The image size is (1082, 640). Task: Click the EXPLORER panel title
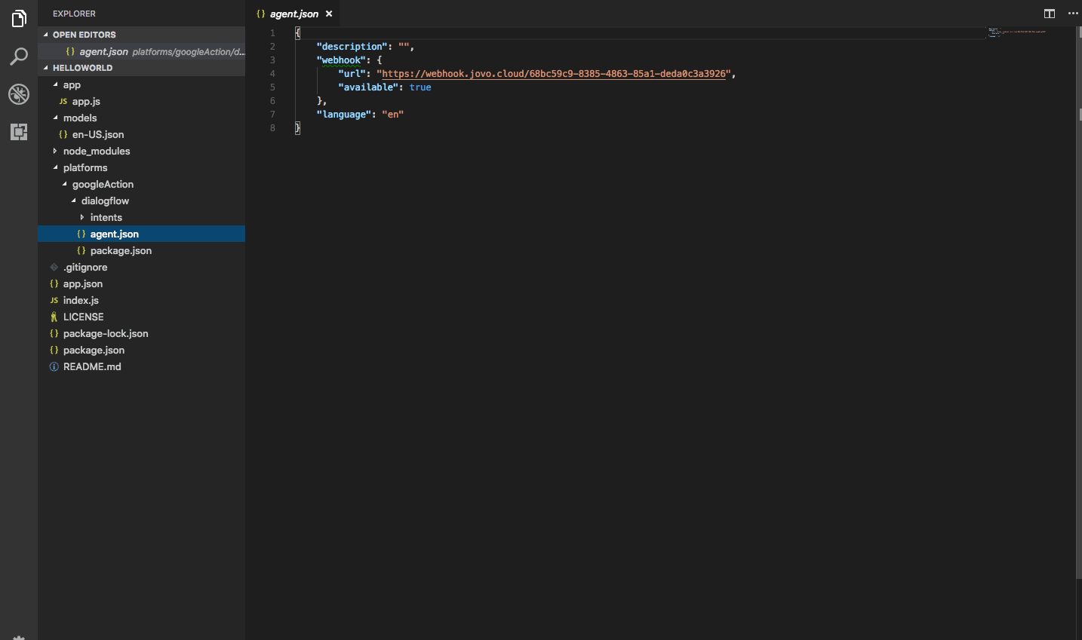[74, 14]
